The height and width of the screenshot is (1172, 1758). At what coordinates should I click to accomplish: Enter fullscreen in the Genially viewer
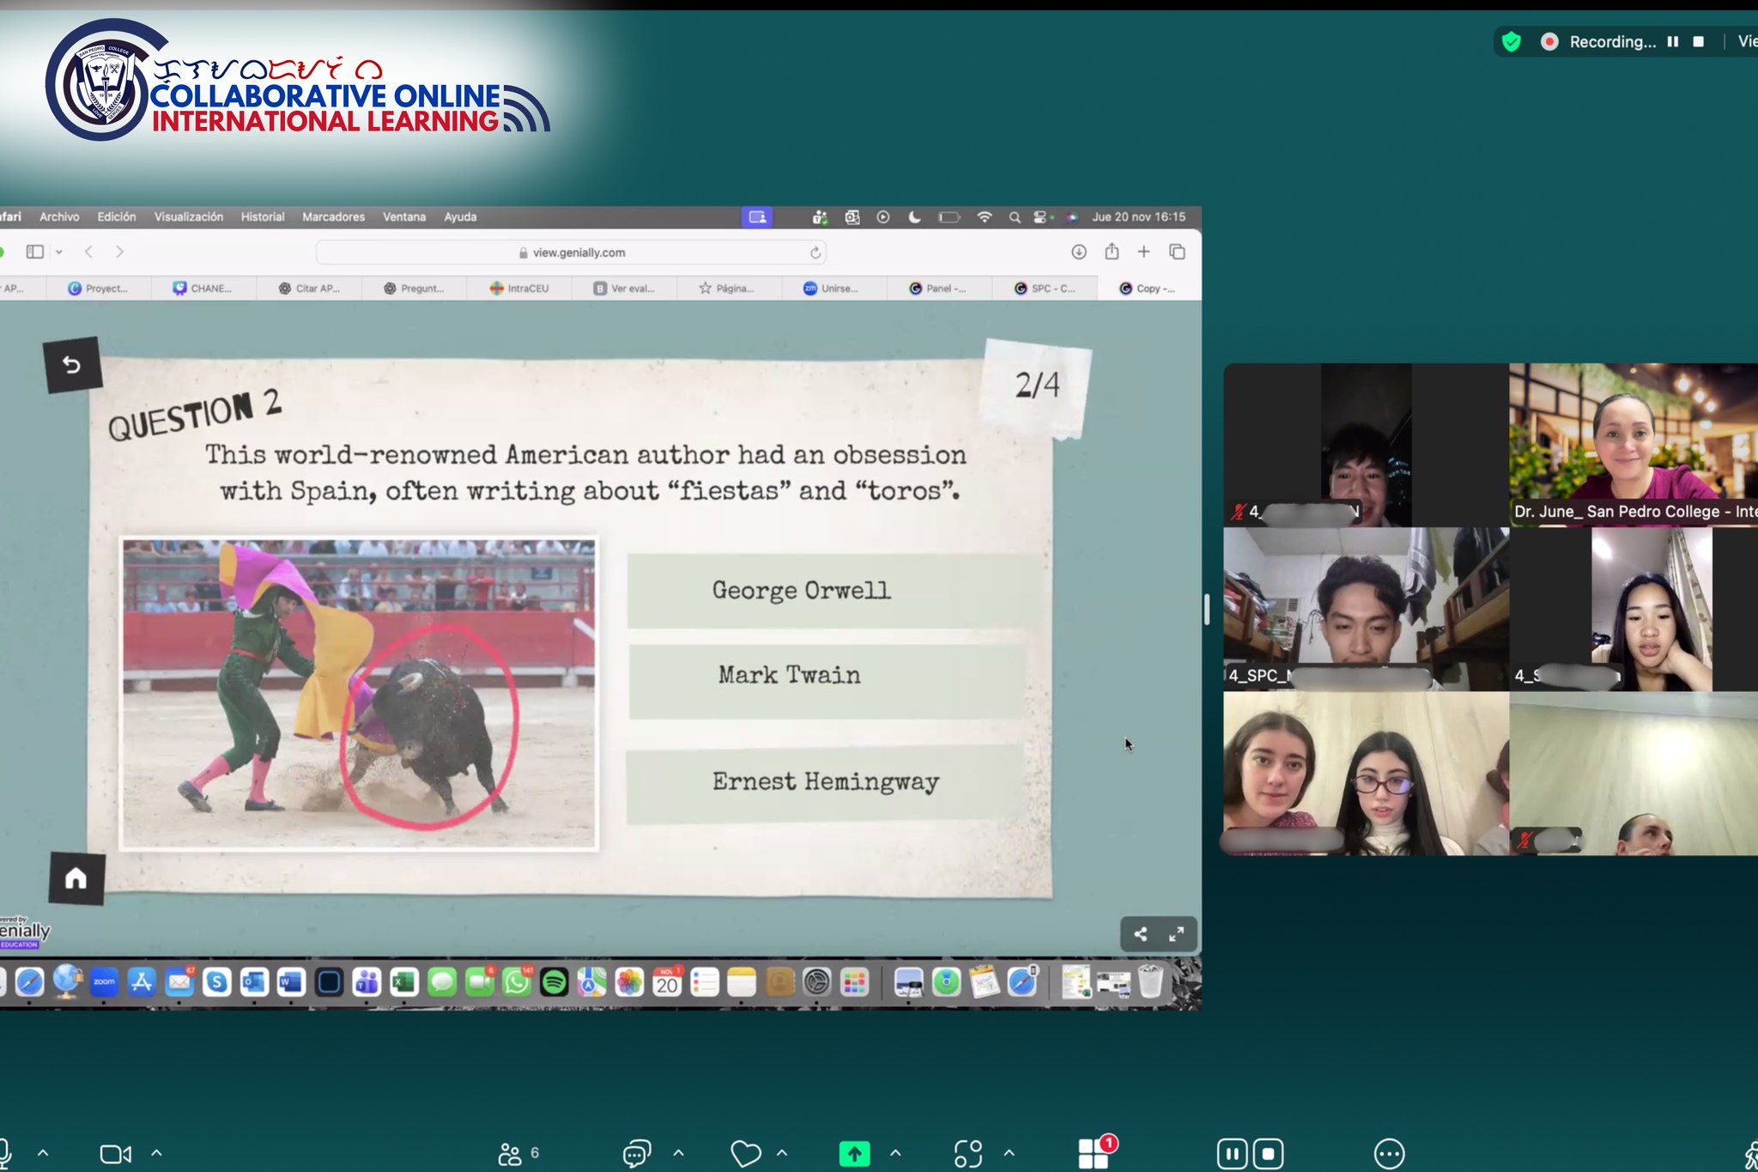(x=1177, y=934)
